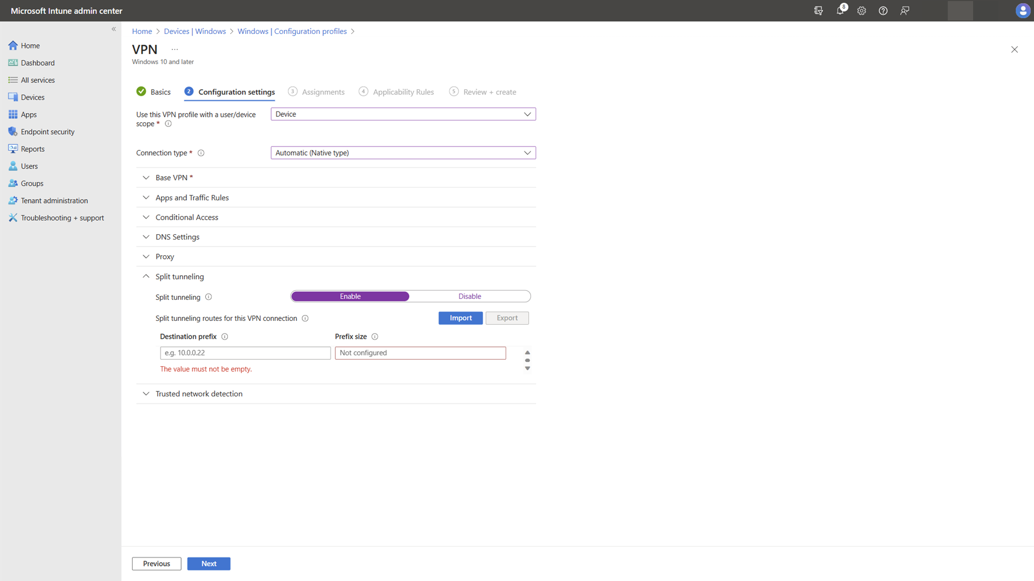Select Disable for split tunneling
Screen dimensions: 1034x581
(469, 297)
